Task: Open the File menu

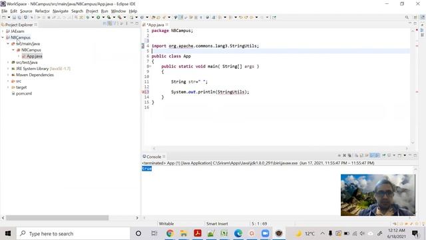Action: tap(5, 11)
